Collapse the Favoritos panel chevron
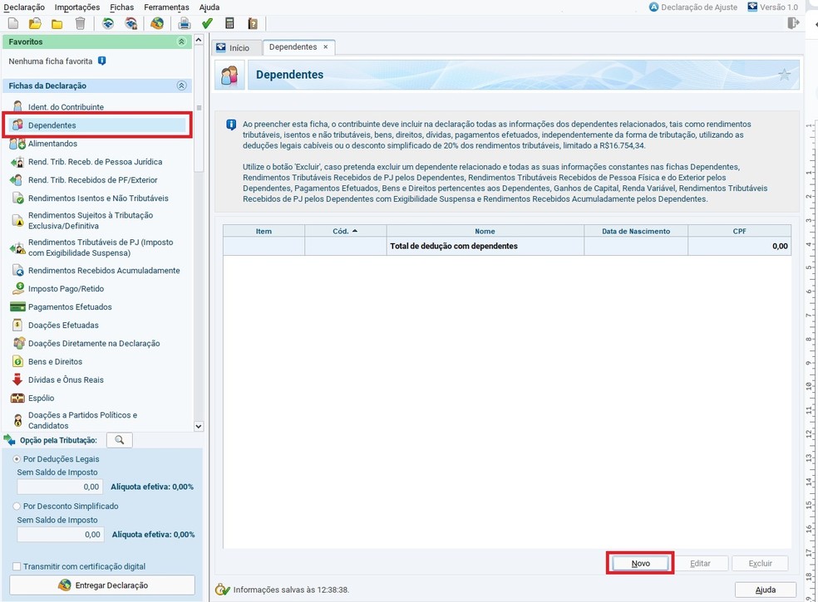 (181, 42)
